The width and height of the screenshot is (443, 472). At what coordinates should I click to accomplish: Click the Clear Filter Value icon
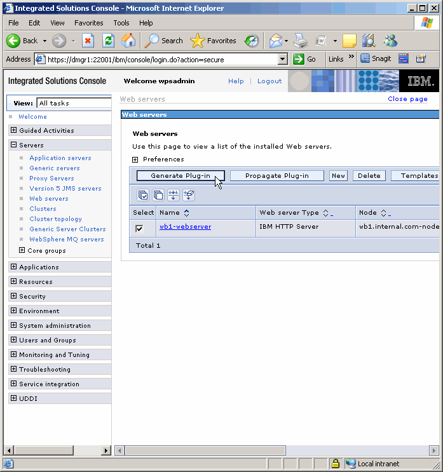(188, 195)
